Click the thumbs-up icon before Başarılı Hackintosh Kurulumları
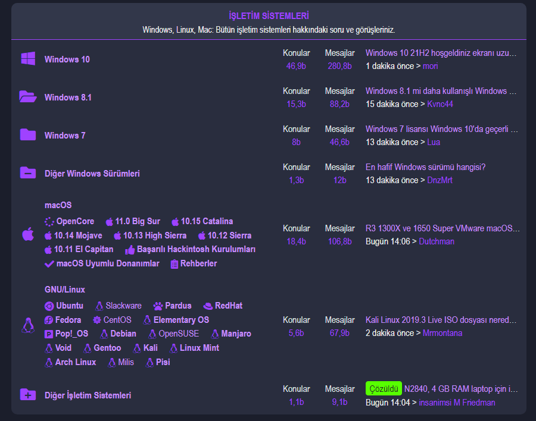Screen dimensions: 536x421 coord(130,250)
